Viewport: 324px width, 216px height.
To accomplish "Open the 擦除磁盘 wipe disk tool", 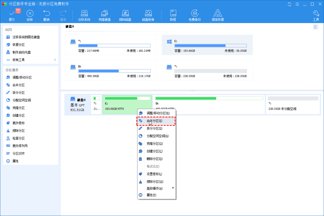I will [125, 16].
